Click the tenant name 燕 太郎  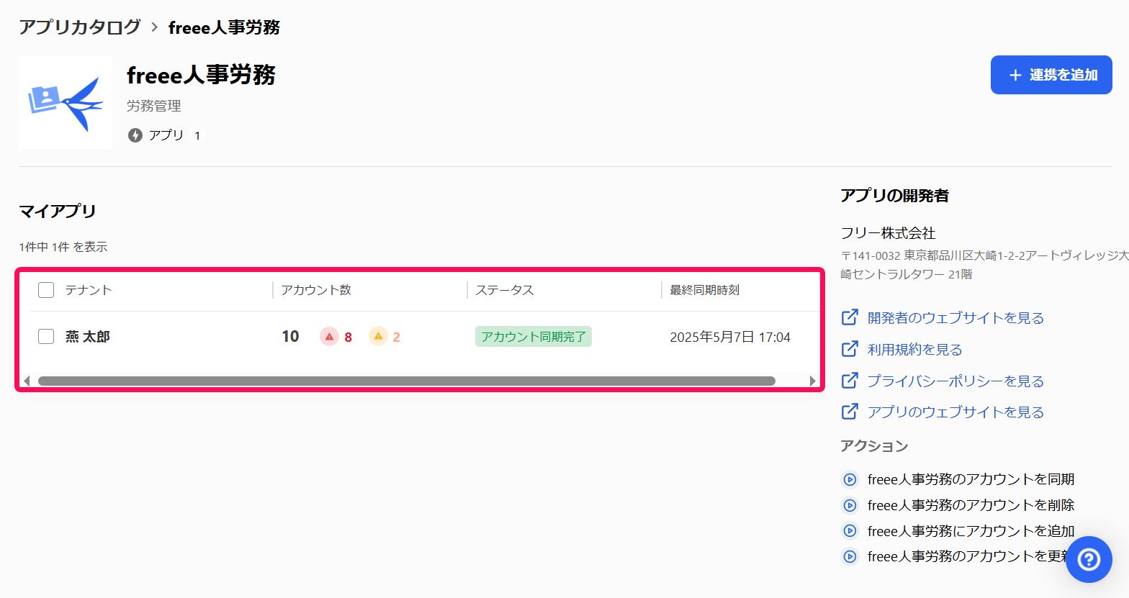click(x=88, y=337)
